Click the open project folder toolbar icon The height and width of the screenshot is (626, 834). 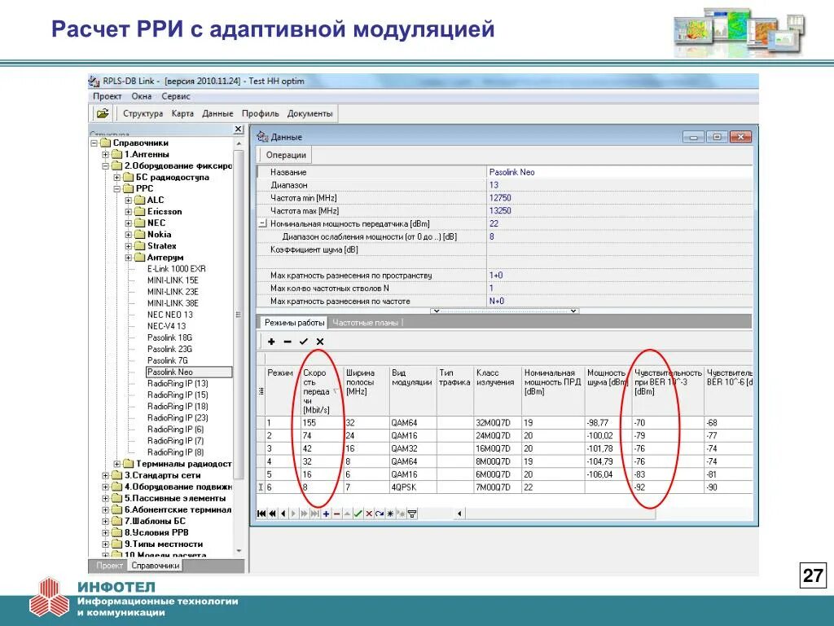[x=102, y=113]
